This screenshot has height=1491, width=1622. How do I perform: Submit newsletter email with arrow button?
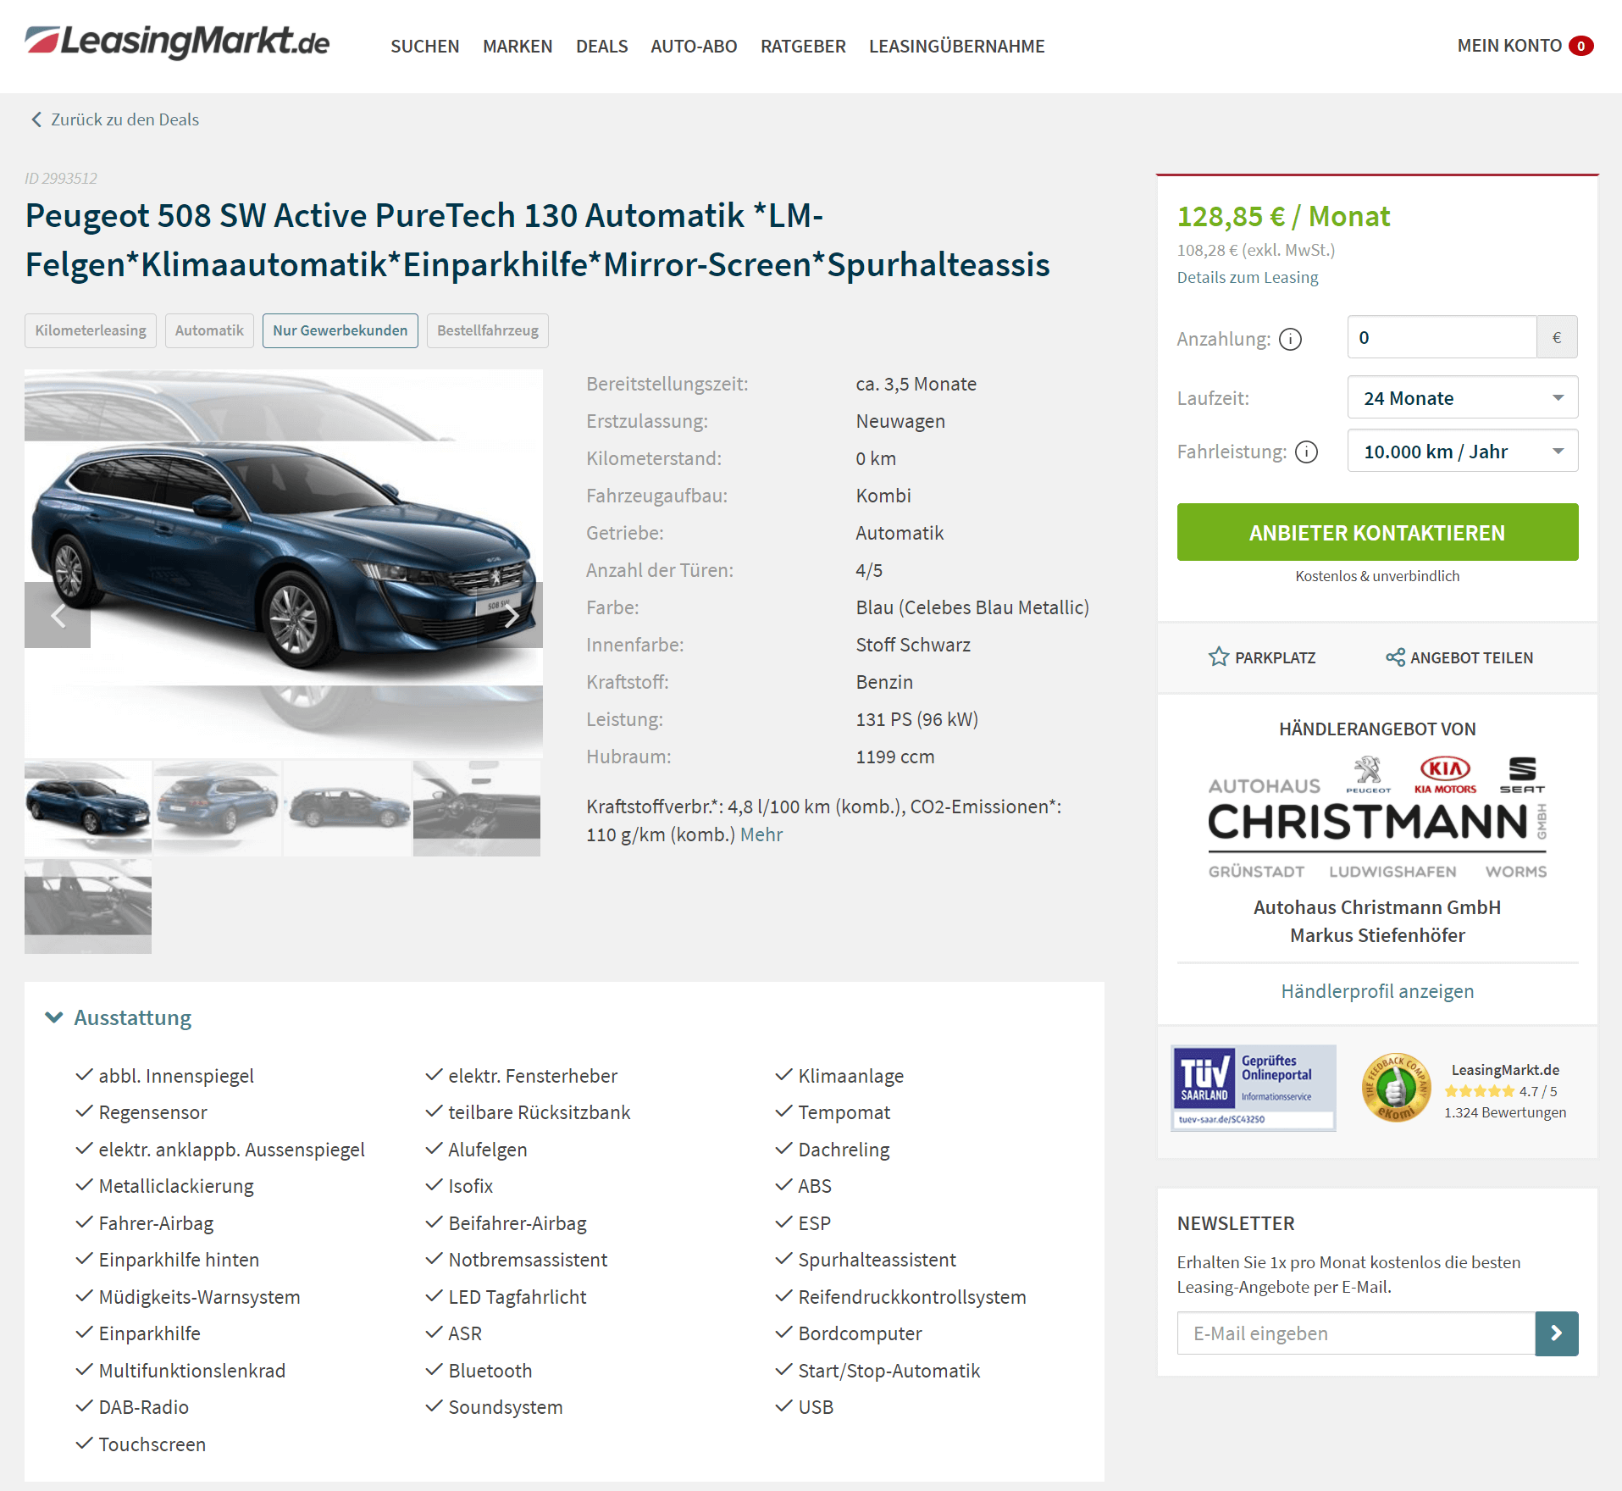[x=1557, y=1333]
